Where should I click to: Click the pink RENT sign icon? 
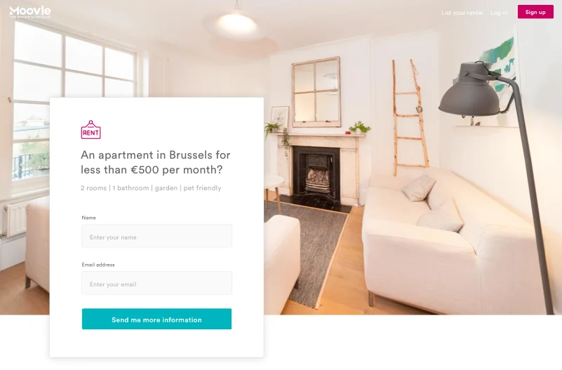coord(91,129)
